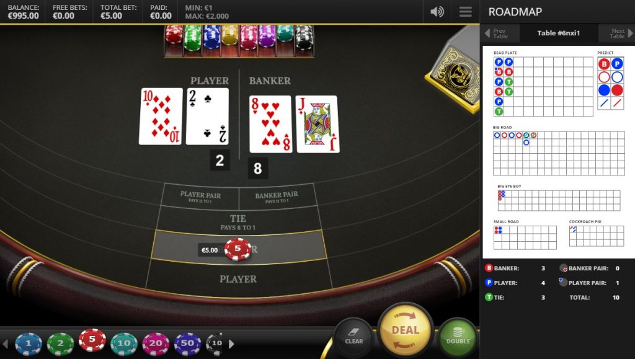Toggle the Predict Player P circle
The width and height of the screenshot is (635, 359).
tap(617, 64)
